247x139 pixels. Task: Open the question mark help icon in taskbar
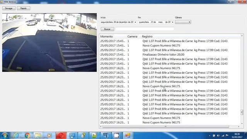[x=83, y=136]
